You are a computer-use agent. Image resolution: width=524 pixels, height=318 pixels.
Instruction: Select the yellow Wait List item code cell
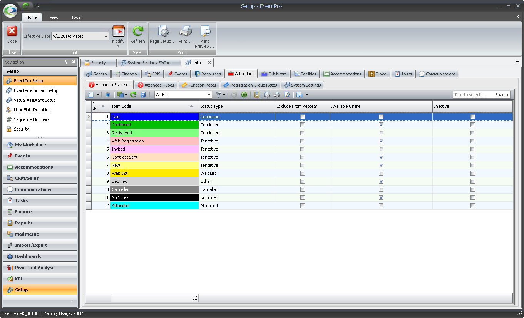154,173
